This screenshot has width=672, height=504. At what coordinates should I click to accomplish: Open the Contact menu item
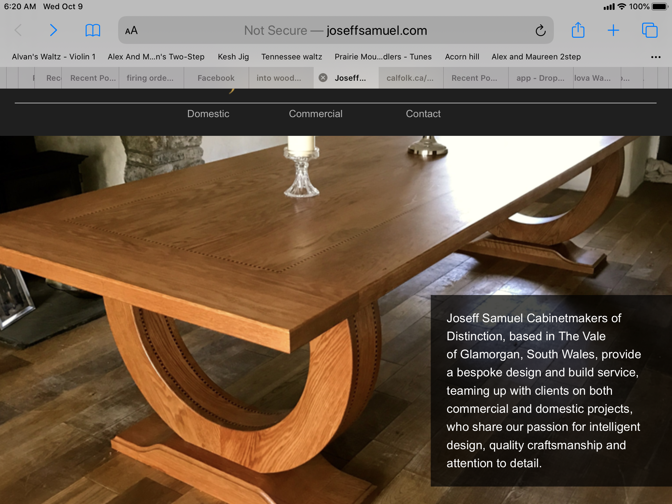pyautogui.click(x=423, y=114)
